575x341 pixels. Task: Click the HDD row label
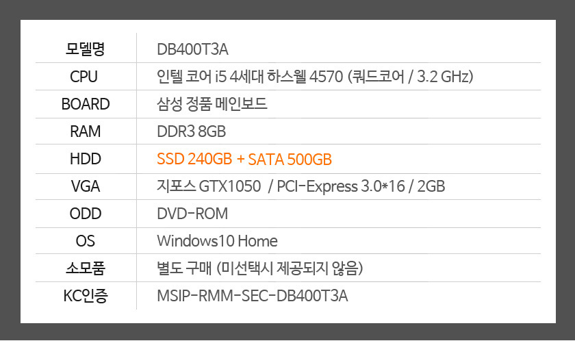point(86,159)
